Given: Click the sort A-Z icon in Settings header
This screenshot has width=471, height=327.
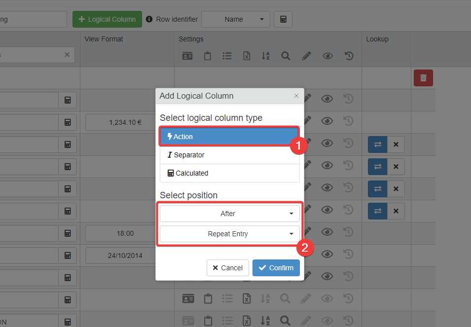Looking at the screenshot, I should 265,56.
